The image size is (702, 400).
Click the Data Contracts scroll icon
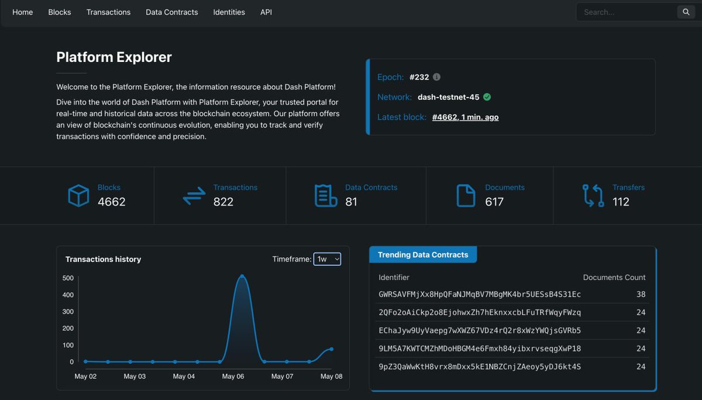pyautogui.click(x=326, y=195)
